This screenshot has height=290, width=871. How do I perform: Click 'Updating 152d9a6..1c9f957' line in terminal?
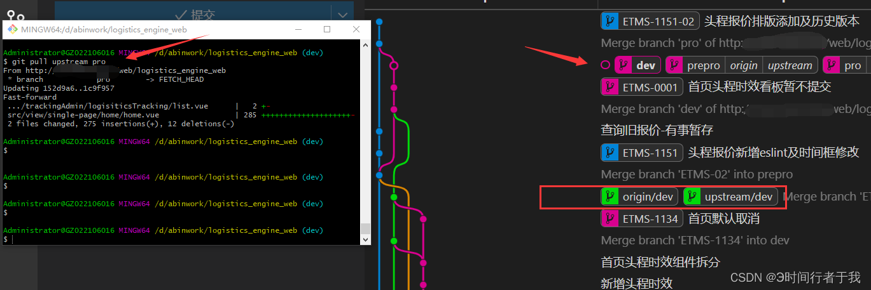tap(59, 88)
